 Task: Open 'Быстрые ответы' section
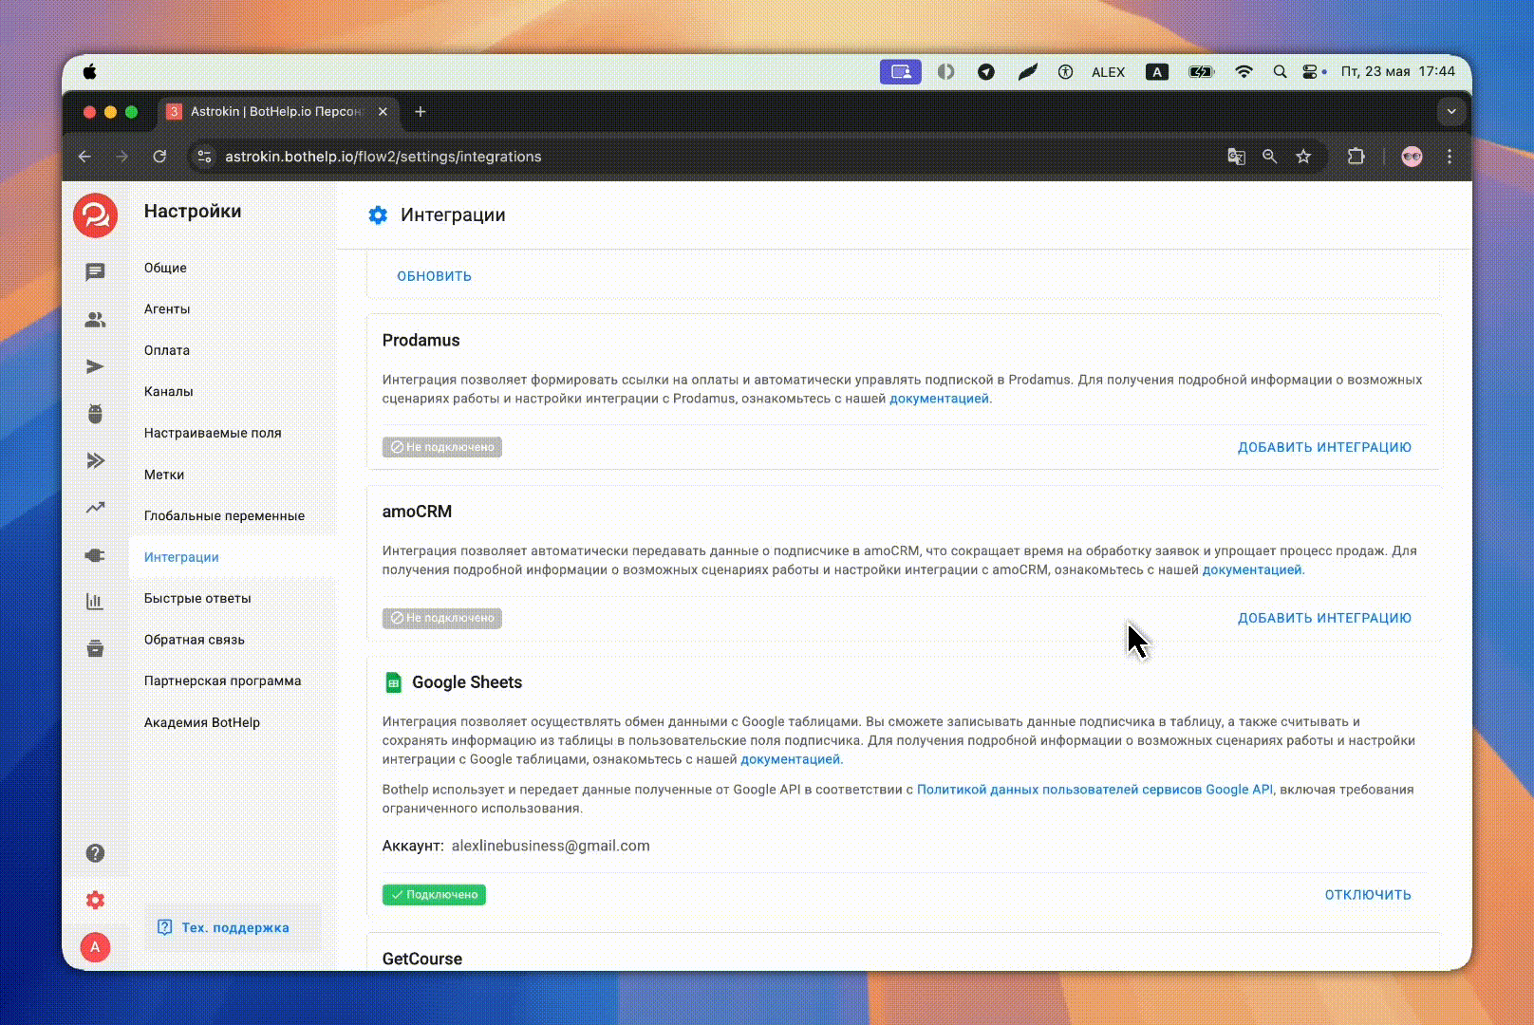[x=197, y=598]
